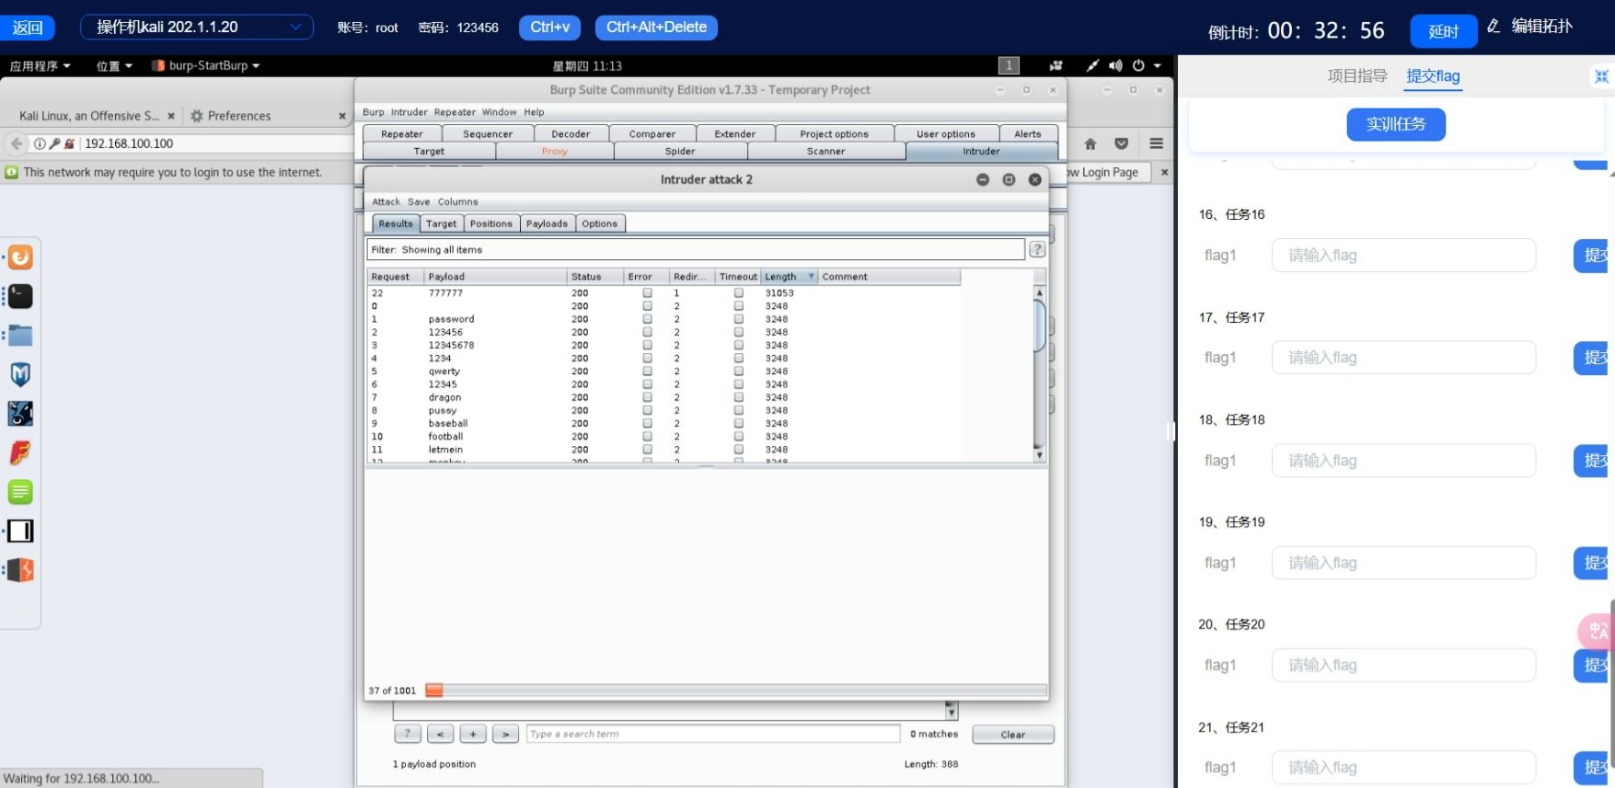Click the results table scrollbar down arrow

coord(1040,454)
